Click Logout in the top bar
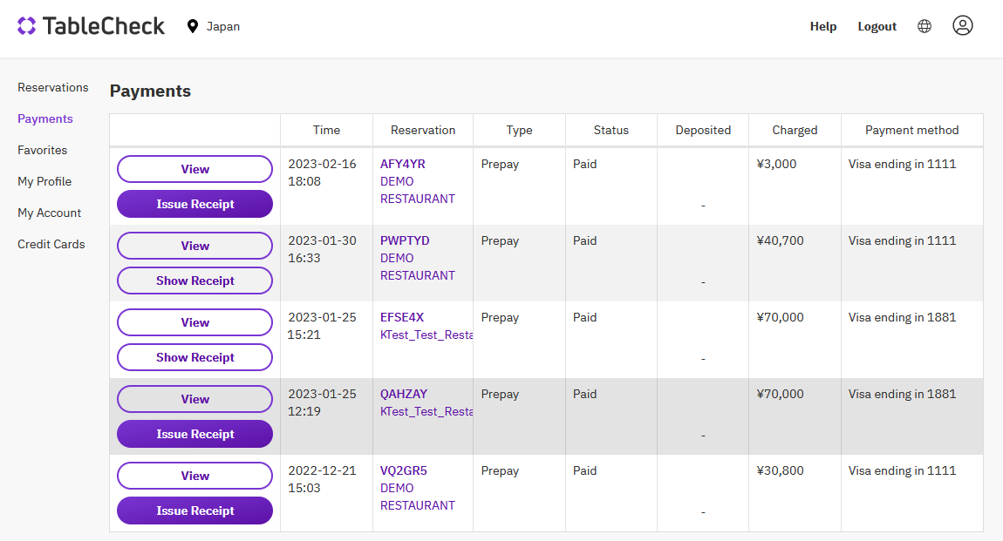Viewport: 1003px width, 541px height. click(x=877, y=27)
